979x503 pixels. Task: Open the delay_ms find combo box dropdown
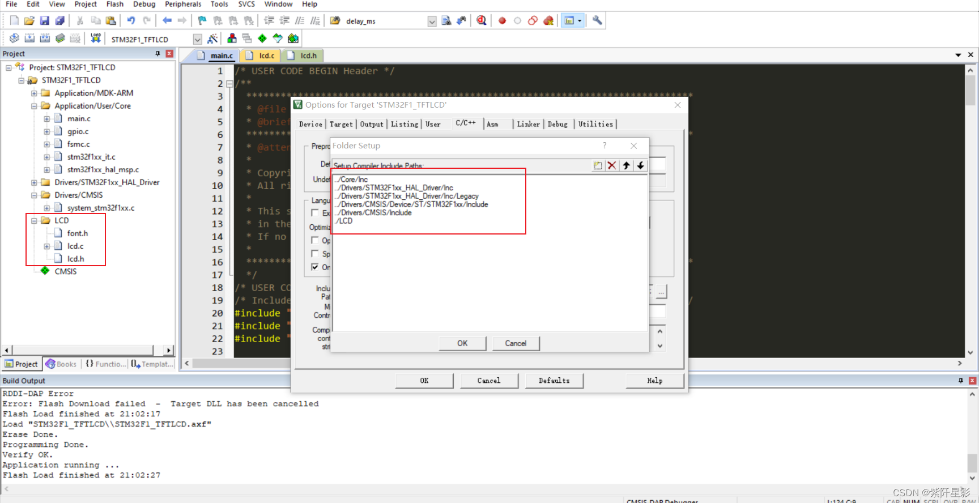click(432, 22)
